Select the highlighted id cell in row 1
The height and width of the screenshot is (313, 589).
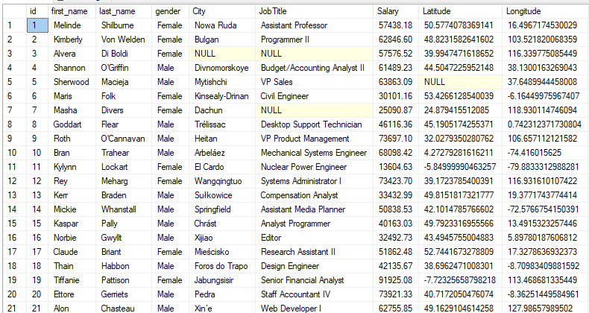(37, 25)
